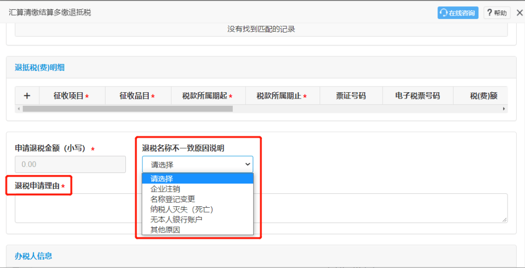Click the 退税申请理由 text area
Viewport: 525px width, 268px height.
[x=379, y=208]
